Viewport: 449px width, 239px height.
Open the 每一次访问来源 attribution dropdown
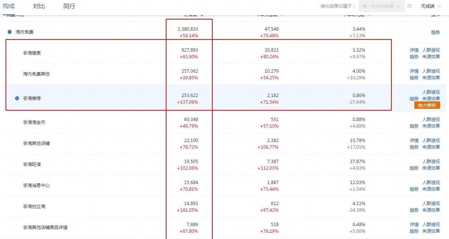coord(381,6)
